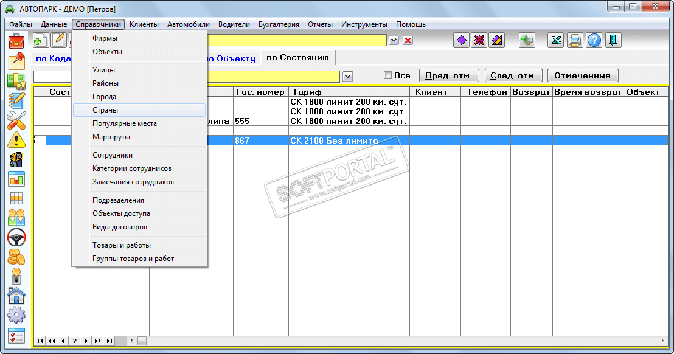Go to last record navigator button
The image size is (674, 354).
point(109,341)
